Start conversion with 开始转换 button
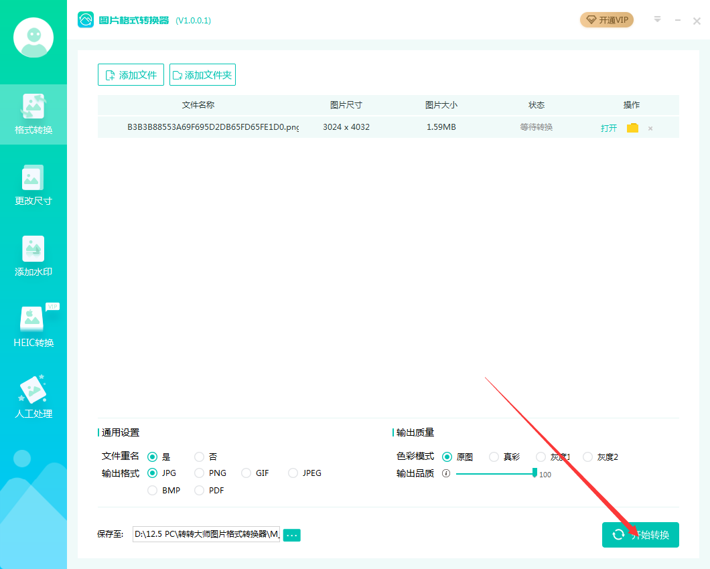This screenshot has height=569, width=710. (x=640, y=535)
